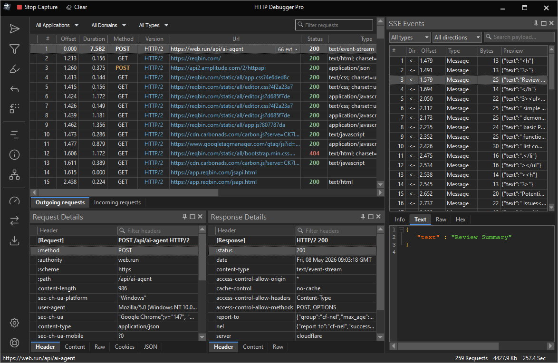This screenshot has height=363, width=558.
Task: Click the user-agent header row
Action: click(114, 307)
